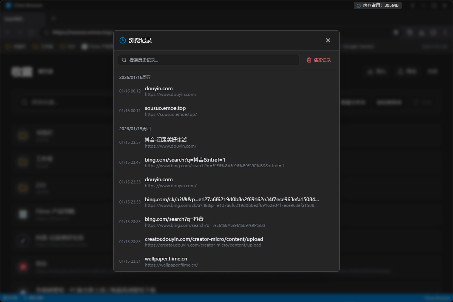Open the bing.com/ck/a history entry

click(x=226, y=202)
